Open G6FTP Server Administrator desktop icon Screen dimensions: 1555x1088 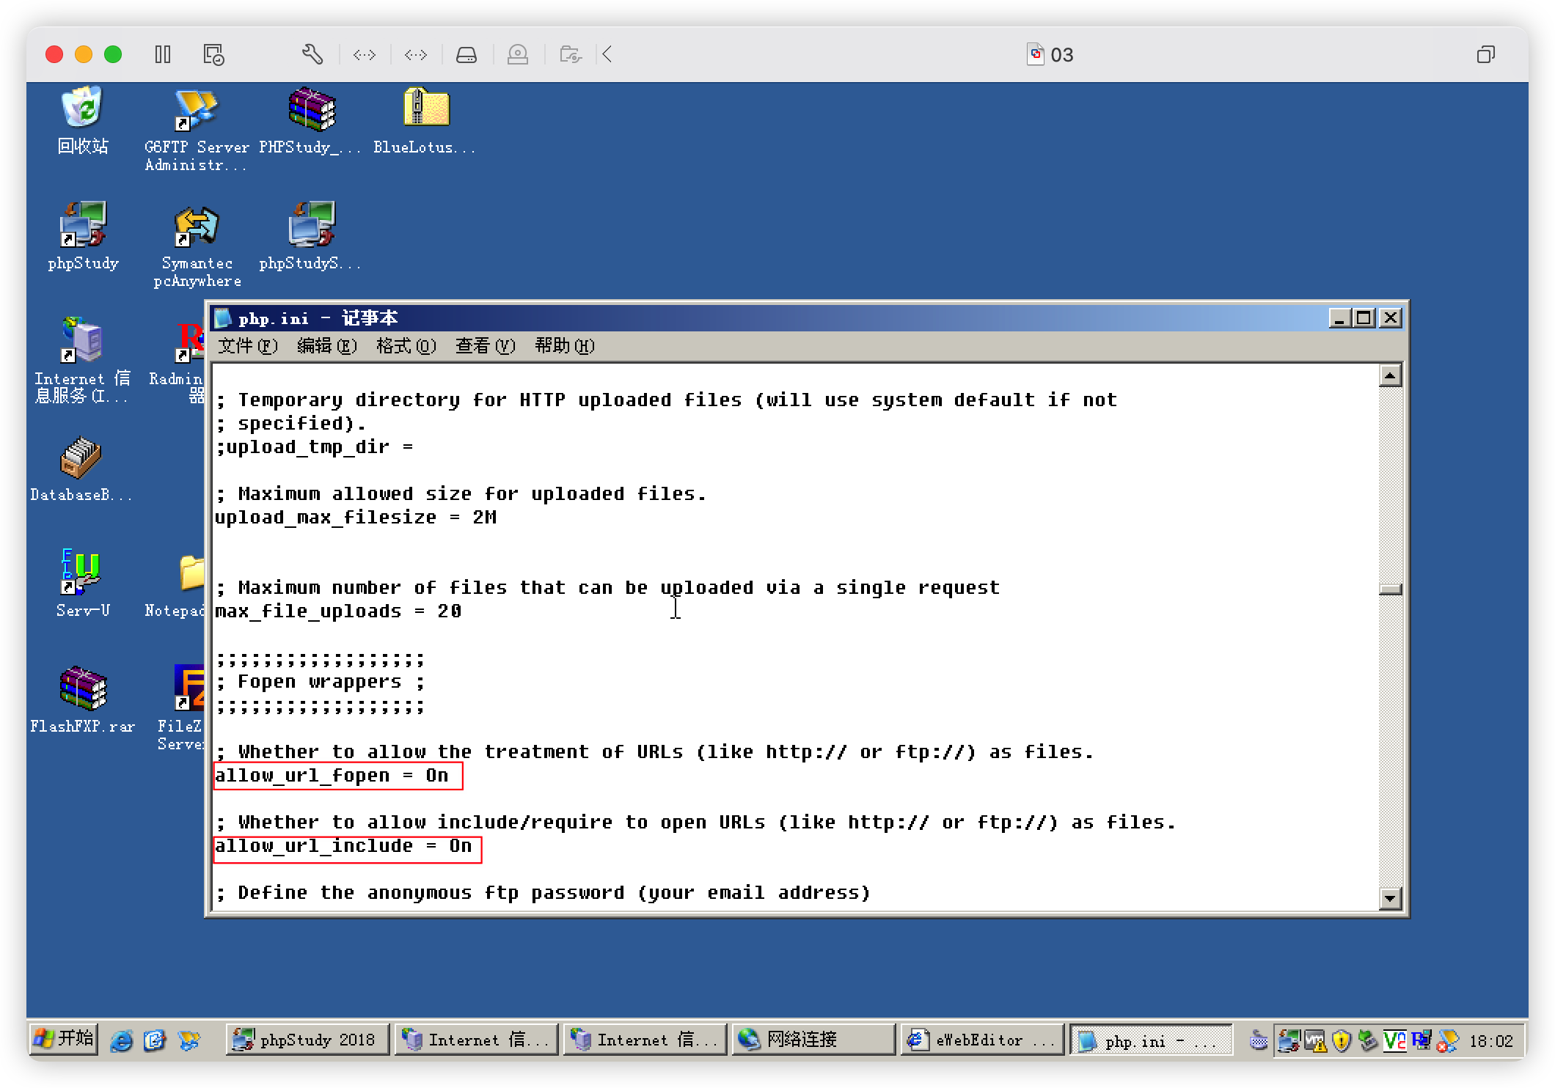tap(195, 111)
